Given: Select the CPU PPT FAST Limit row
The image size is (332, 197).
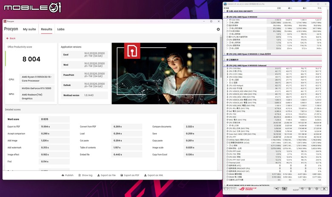Looking at the screenshot, I should (274, 160).
